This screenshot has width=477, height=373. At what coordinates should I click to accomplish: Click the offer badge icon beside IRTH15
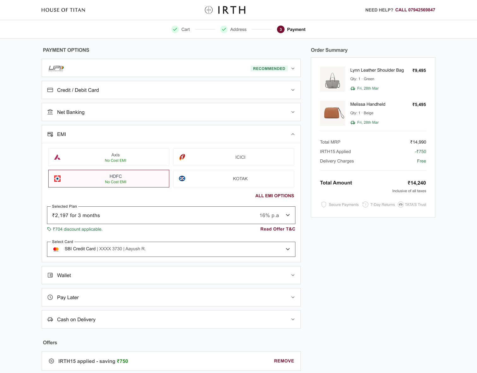tap(51, 361)
